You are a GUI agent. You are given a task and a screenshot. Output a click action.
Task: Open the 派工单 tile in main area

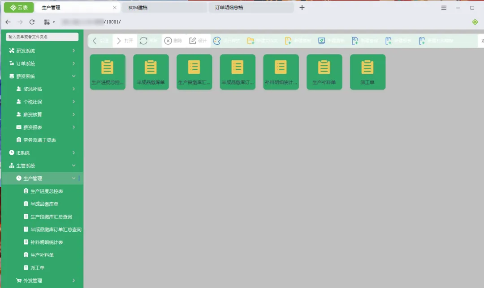tap(367, 72)
